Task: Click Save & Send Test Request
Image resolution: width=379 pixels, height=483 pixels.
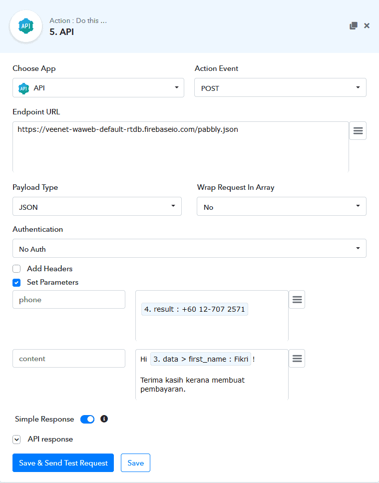Action: [x=63, y=463]
